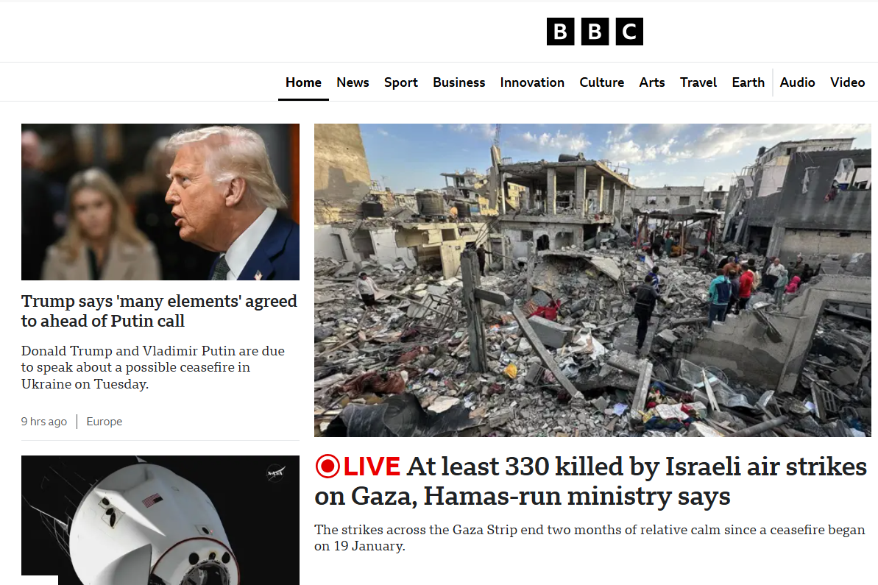
Task: Open the Innovation section
Action: coord(532,82)
